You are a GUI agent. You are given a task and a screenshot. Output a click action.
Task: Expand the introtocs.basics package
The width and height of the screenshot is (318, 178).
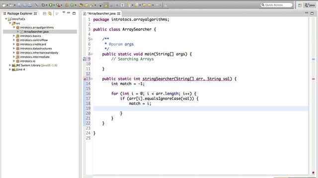click(x=14, y=36)
